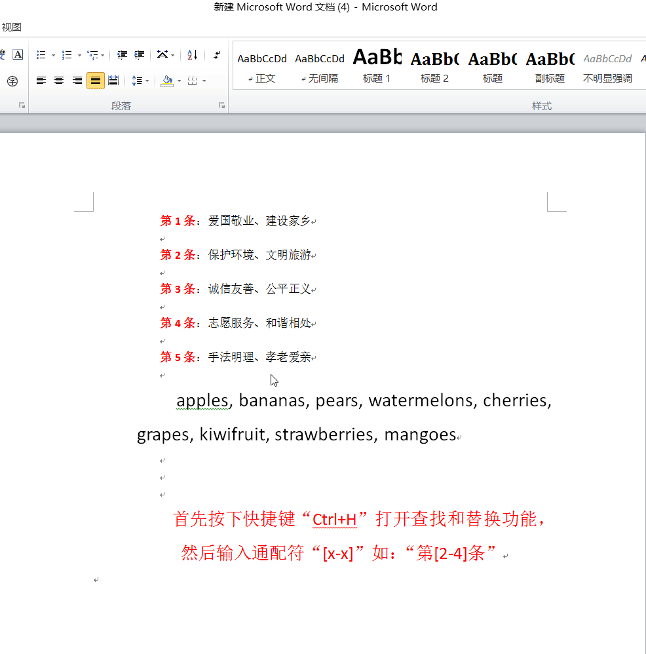Open the Sort tool with the A-Z icon
The width and height of the screenshot is (646, 654).
tap(191, 54)
